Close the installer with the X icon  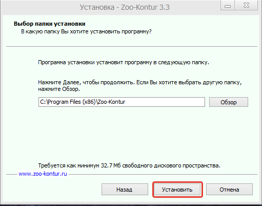(x=246, y=6)
